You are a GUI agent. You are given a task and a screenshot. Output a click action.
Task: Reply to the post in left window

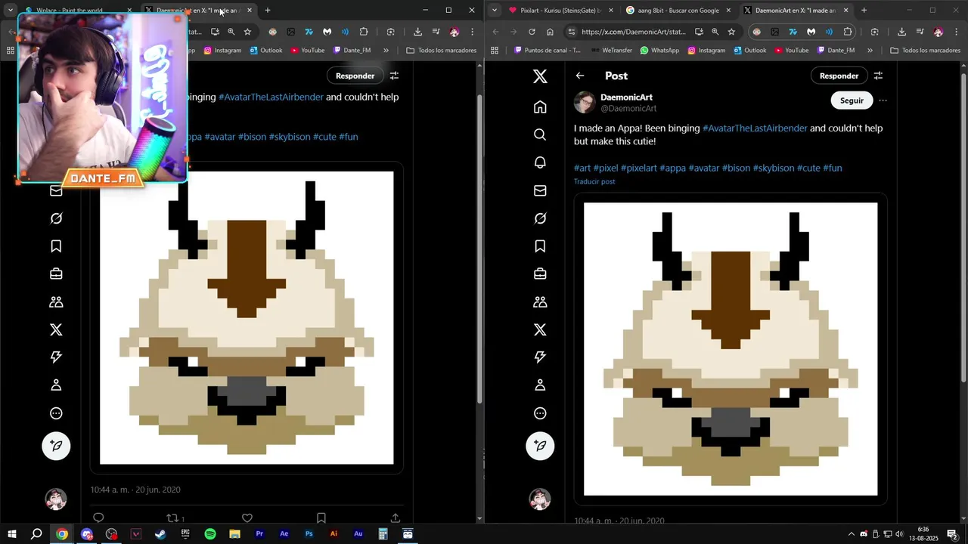98,518
